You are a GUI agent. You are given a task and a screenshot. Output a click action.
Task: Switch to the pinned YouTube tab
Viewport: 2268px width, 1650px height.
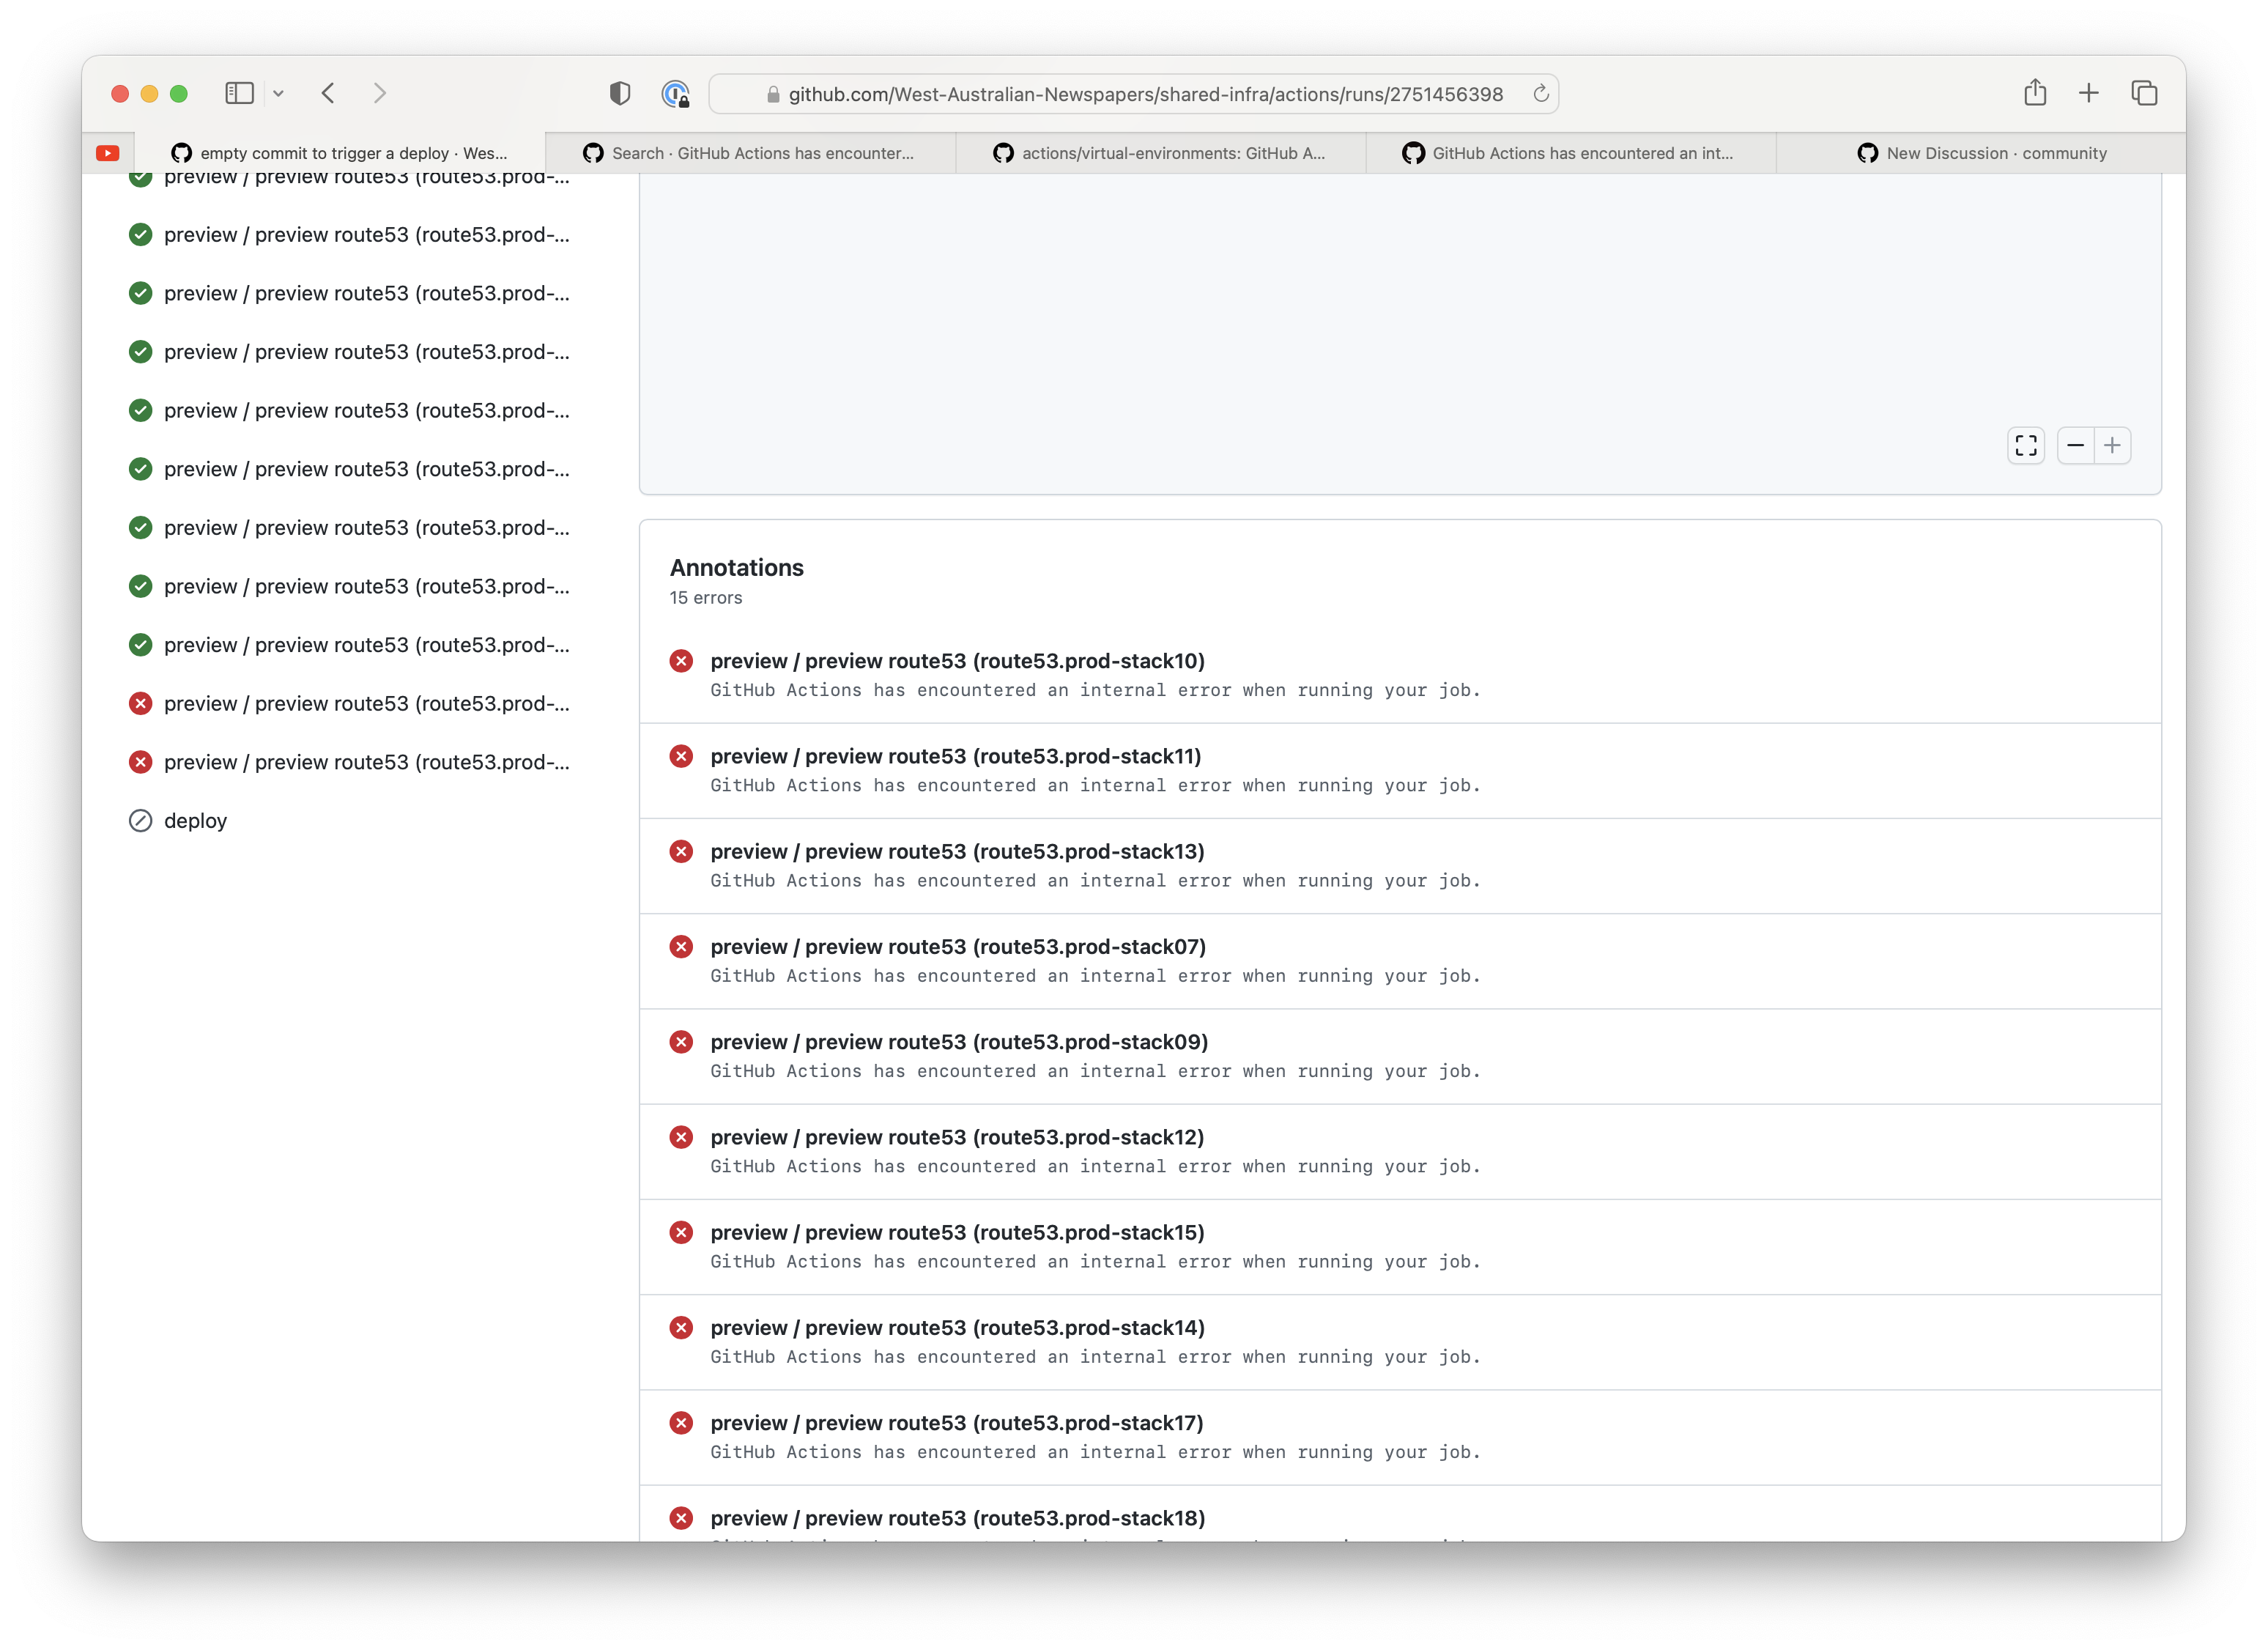[107, 152]
